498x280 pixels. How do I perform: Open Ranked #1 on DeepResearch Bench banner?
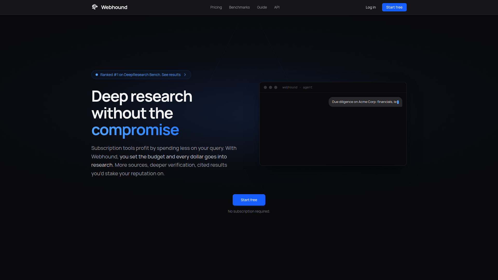140,75
